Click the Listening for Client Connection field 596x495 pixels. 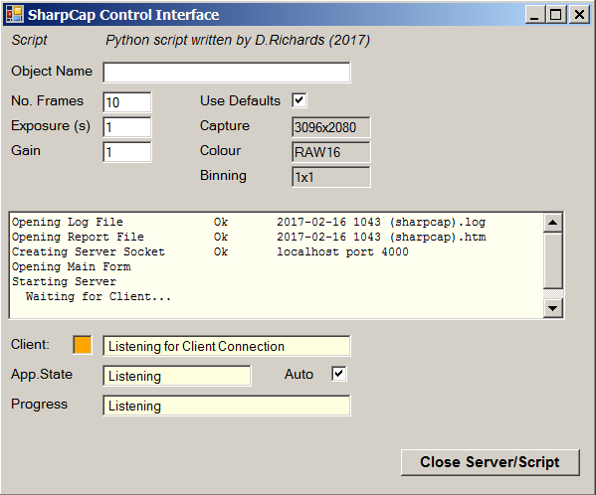(x=227, y=346)
